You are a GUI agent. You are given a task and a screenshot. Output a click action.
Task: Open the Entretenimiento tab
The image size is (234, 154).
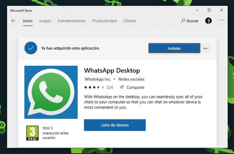[x=72, y=21]
